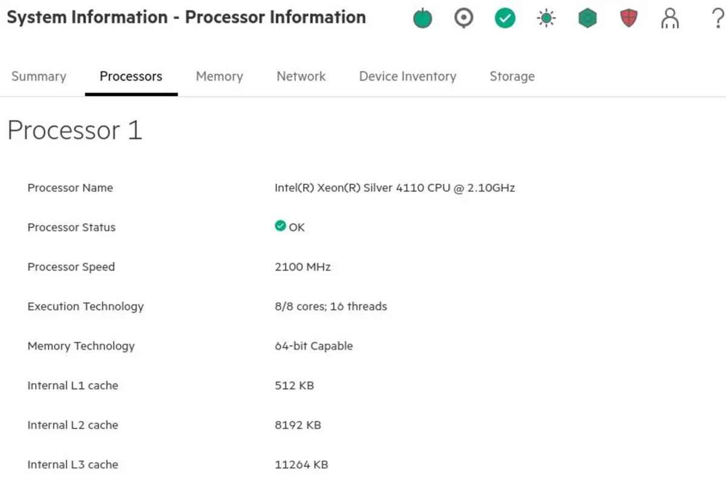Click the Internal L3 cache value
The image size is (726, 495).
[301, 464]
